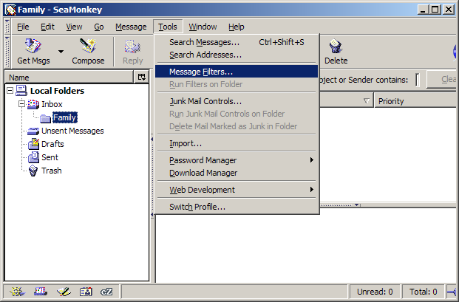The width and height of the screenshot is (459, 302).
Task: Collapse the Local Folders tree node
Action: (x=10, y=91)
